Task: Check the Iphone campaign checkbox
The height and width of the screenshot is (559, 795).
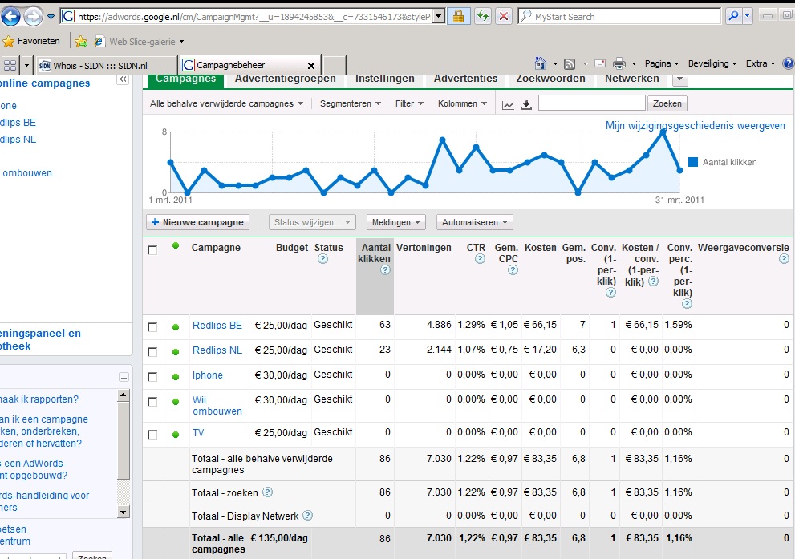Action: pyautogui.click(x=152, y=377)
